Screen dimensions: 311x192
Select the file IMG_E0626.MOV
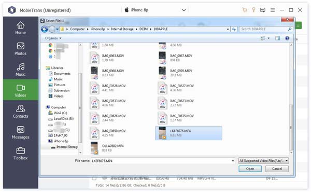pos(108,118)
